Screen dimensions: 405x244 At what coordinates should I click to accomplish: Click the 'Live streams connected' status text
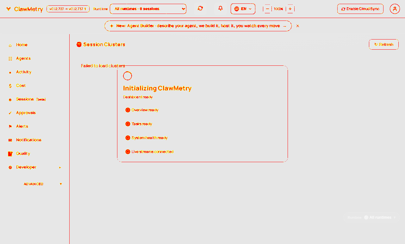pos(153,152)
